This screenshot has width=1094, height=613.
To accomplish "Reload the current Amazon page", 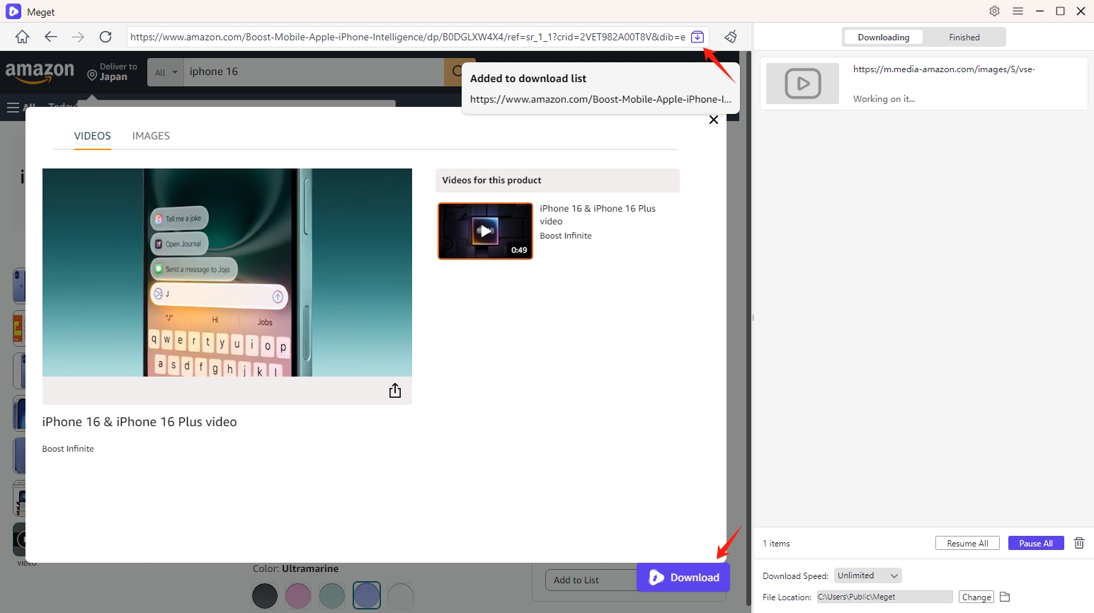I will tap(106, 37).
